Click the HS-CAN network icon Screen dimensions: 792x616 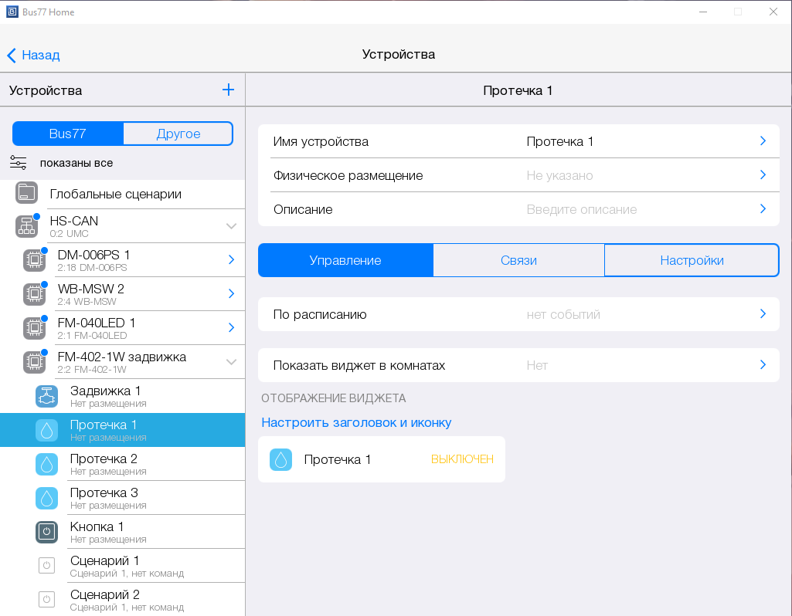pos(26,226)
